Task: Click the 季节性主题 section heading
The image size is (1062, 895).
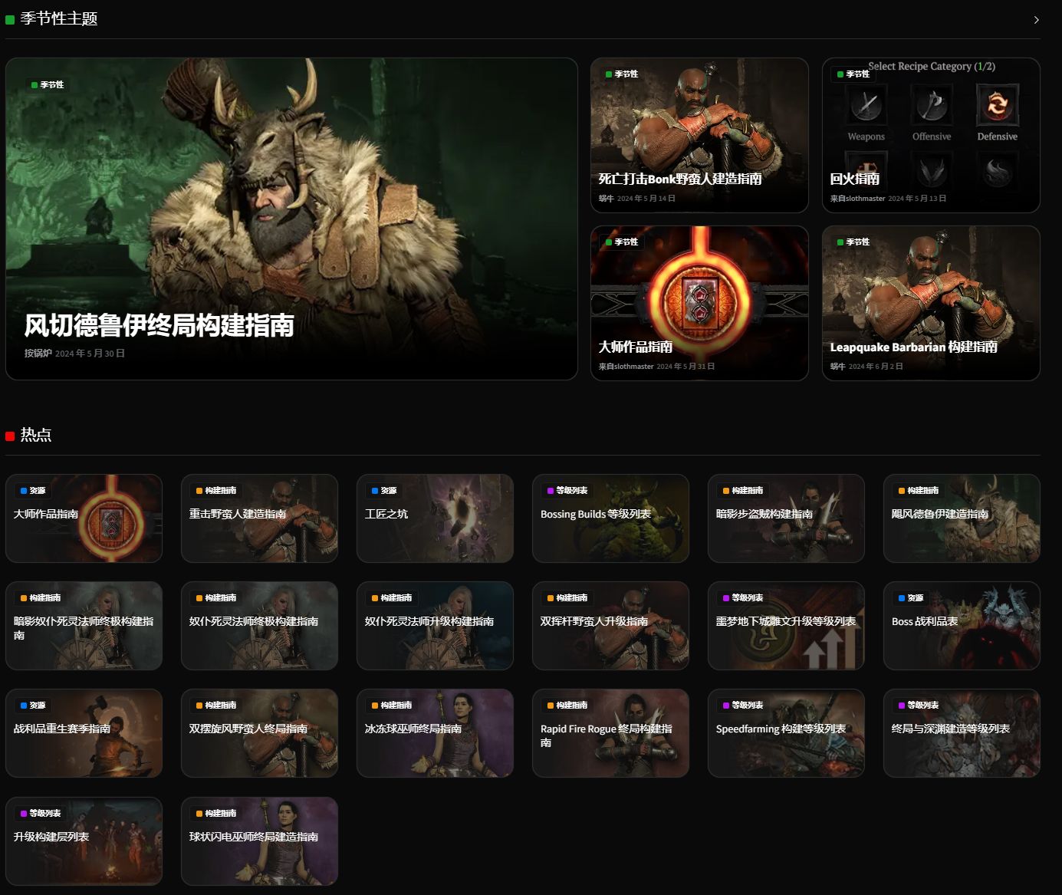Action: [x=59, y=18]
